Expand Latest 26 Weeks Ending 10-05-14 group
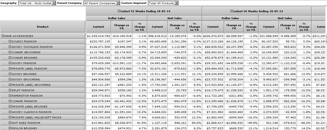The image size is (327, 130). [x=231, y=11]
